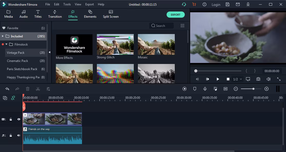Open the Media tab
This screenshot has height=152, width=286.
[x=8, y=14]
